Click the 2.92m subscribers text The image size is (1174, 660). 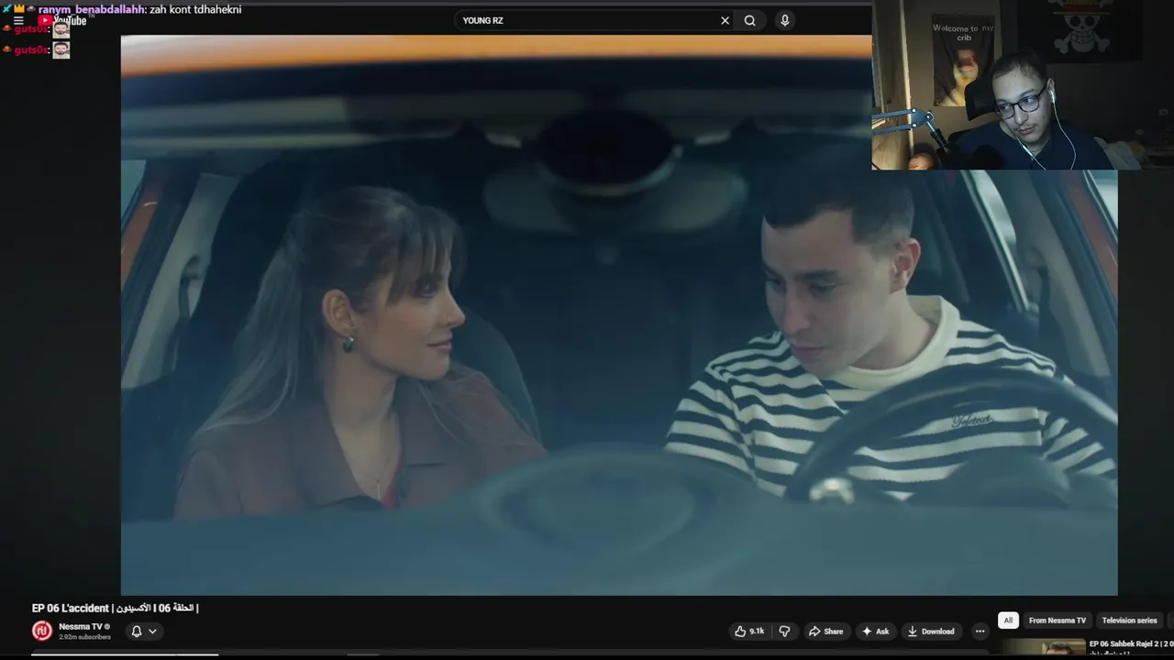(84, 637)
